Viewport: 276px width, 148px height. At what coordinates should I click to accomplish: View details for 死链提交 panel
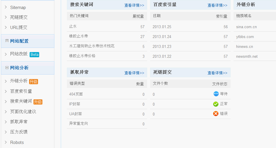coord(218,73)
